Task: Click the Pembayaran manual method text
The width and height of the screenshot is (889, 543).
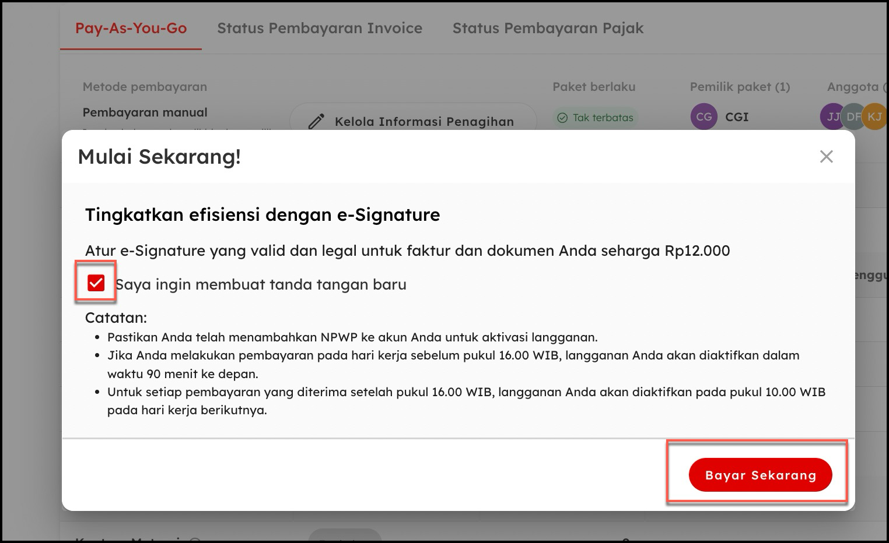Action: pyautogui.click(x=145, y=112)
